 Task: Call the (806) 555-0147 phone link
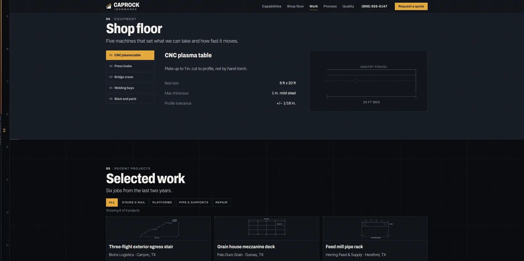coord(374,6)
